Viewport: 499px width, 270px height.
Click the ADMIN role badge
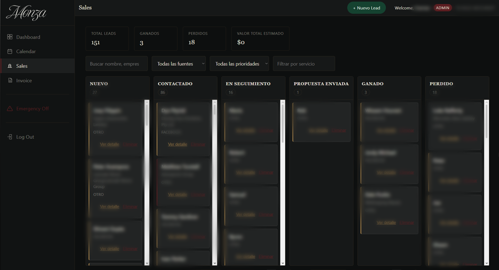pyautogui.click(x=442, y=8)
